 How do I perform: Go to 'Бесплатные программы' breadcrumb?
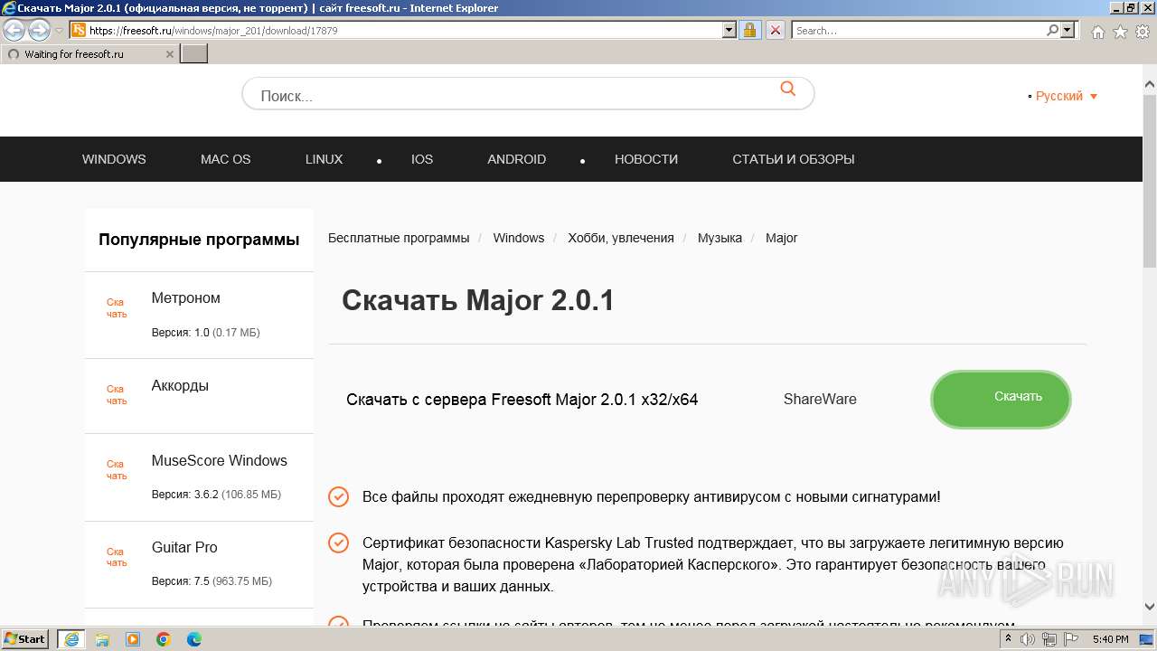(399, 238)
